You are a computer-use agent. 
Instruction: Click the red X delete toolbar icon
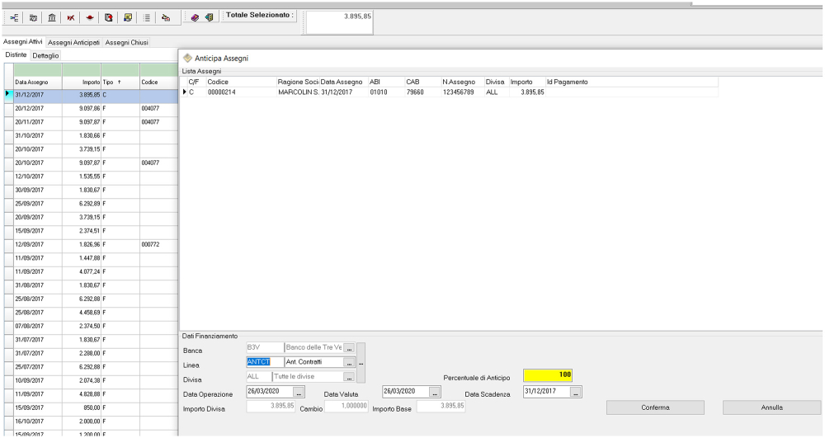71,17
